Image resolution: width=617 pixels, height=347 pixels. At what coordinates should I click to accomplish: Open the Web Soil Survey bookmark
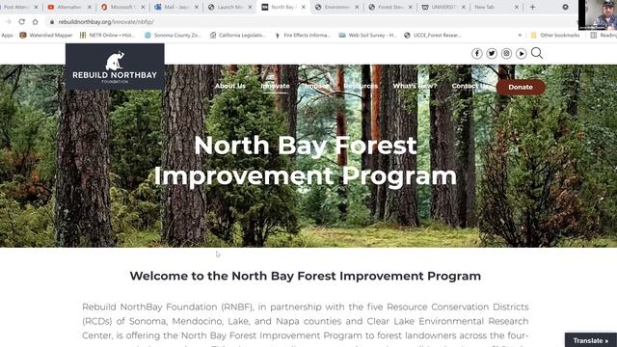click(x=367, y=35)
